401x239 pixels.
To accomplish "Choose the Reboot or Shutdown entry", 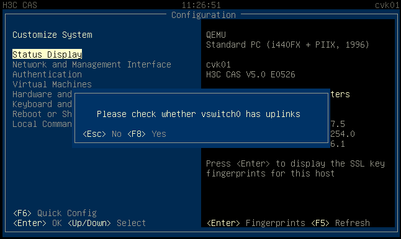I will [x=42, y=115].
